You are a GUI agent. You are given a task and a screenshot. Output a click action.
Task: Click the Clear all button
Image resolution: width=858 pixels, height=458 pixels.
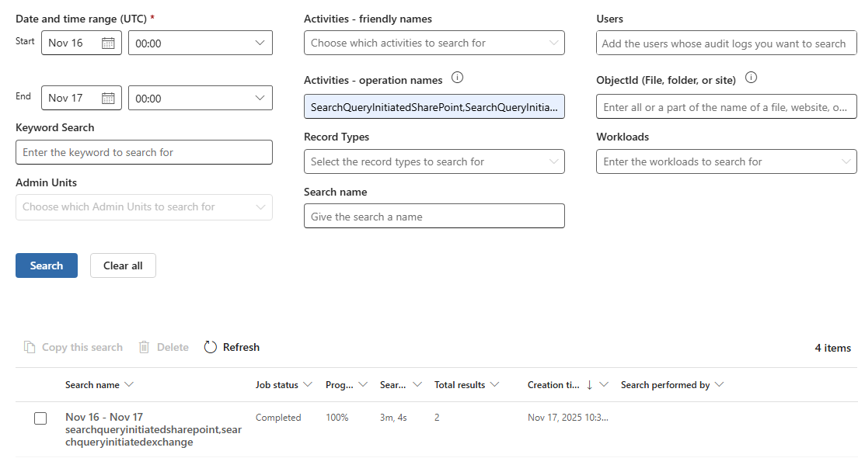(x=123, y=265)
